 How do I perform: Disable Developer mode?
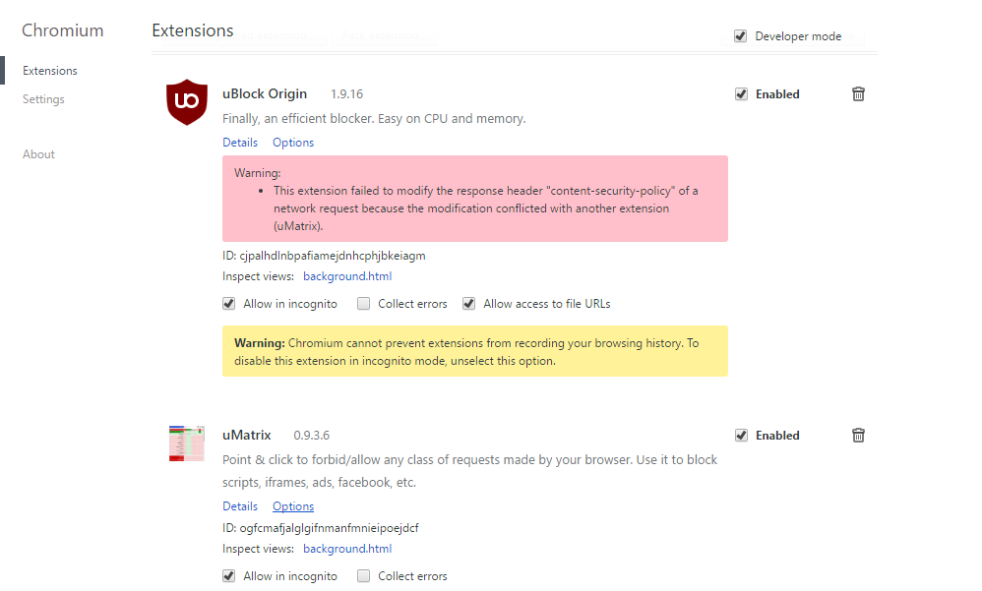pyautogui.click(x=740, y=35)
